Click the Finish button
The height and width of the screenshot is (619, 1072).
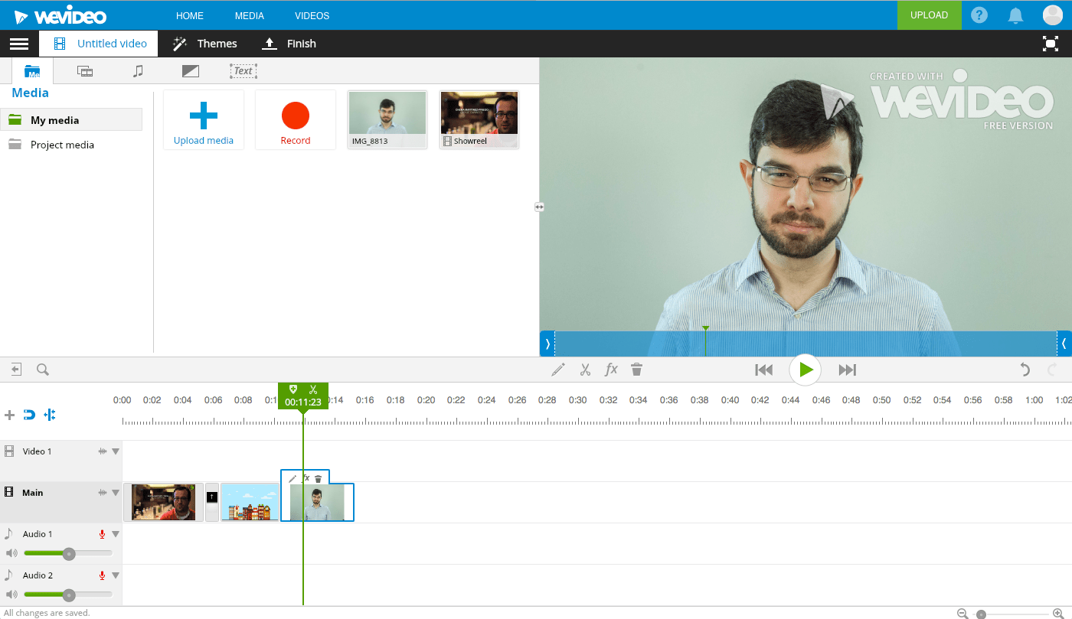click(x=289, y=44)
